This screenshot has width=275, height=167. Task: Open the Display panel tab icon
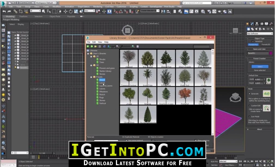click(x=266, y=24)
